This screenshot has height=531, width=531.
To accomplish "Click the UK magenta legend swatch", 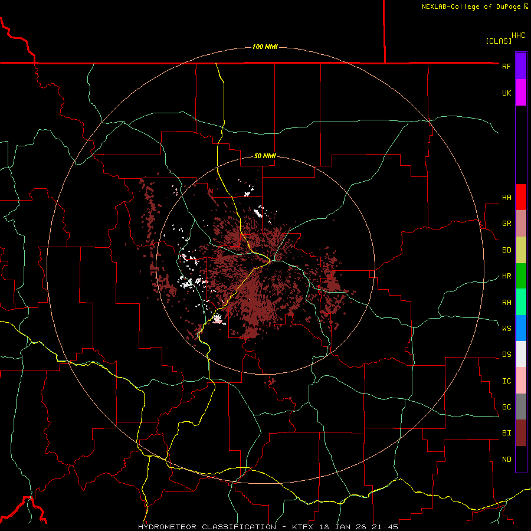I will 521,92.
